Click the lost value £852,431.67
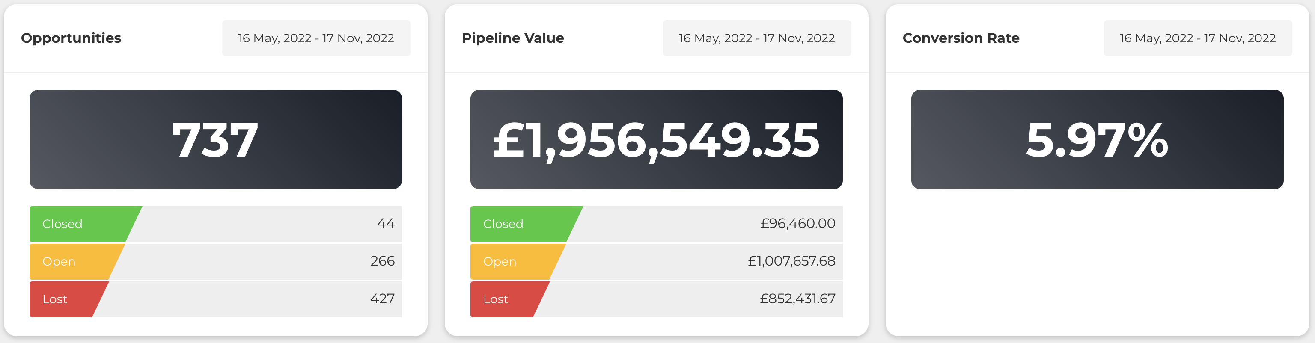Screen dimensions: 1315x343 click(x=797, y=299)
